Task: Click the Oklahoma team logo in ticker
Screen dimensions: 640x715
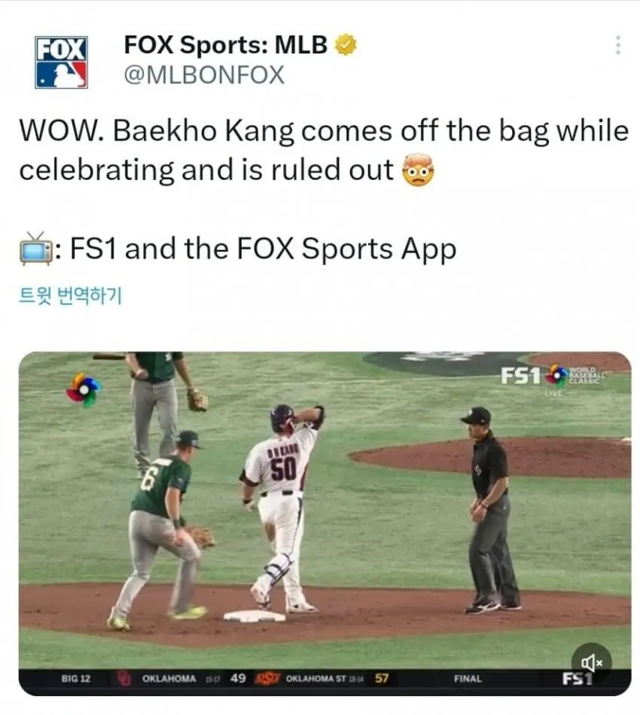Action: (123, 678)
